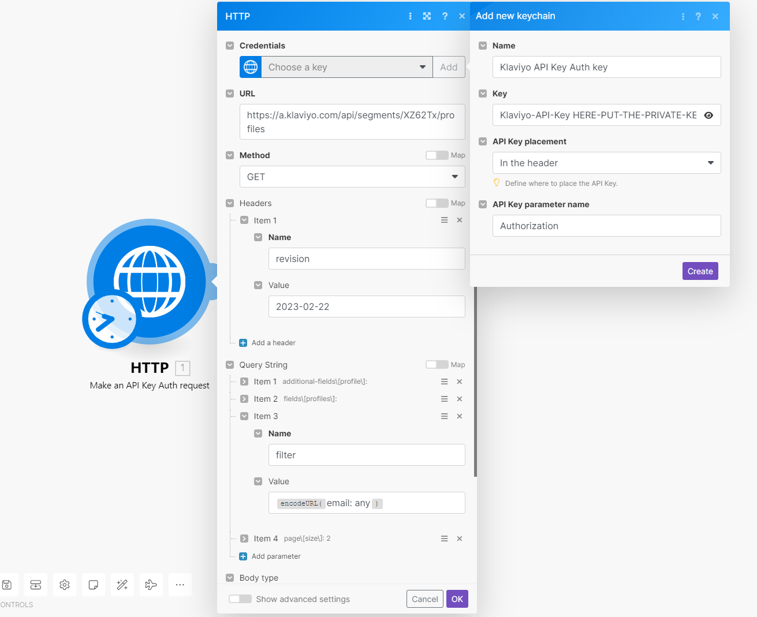Click the plus icon beside Add a header
Image resolution: width=757 pixels, height=617 pixels.
(243, 343)
